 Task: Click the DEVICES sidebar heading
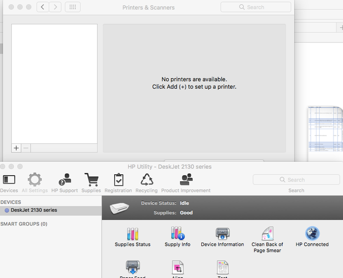(x=11, y=202)
